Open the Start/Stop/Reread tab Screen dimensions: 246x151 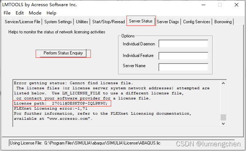click(108, 22)
